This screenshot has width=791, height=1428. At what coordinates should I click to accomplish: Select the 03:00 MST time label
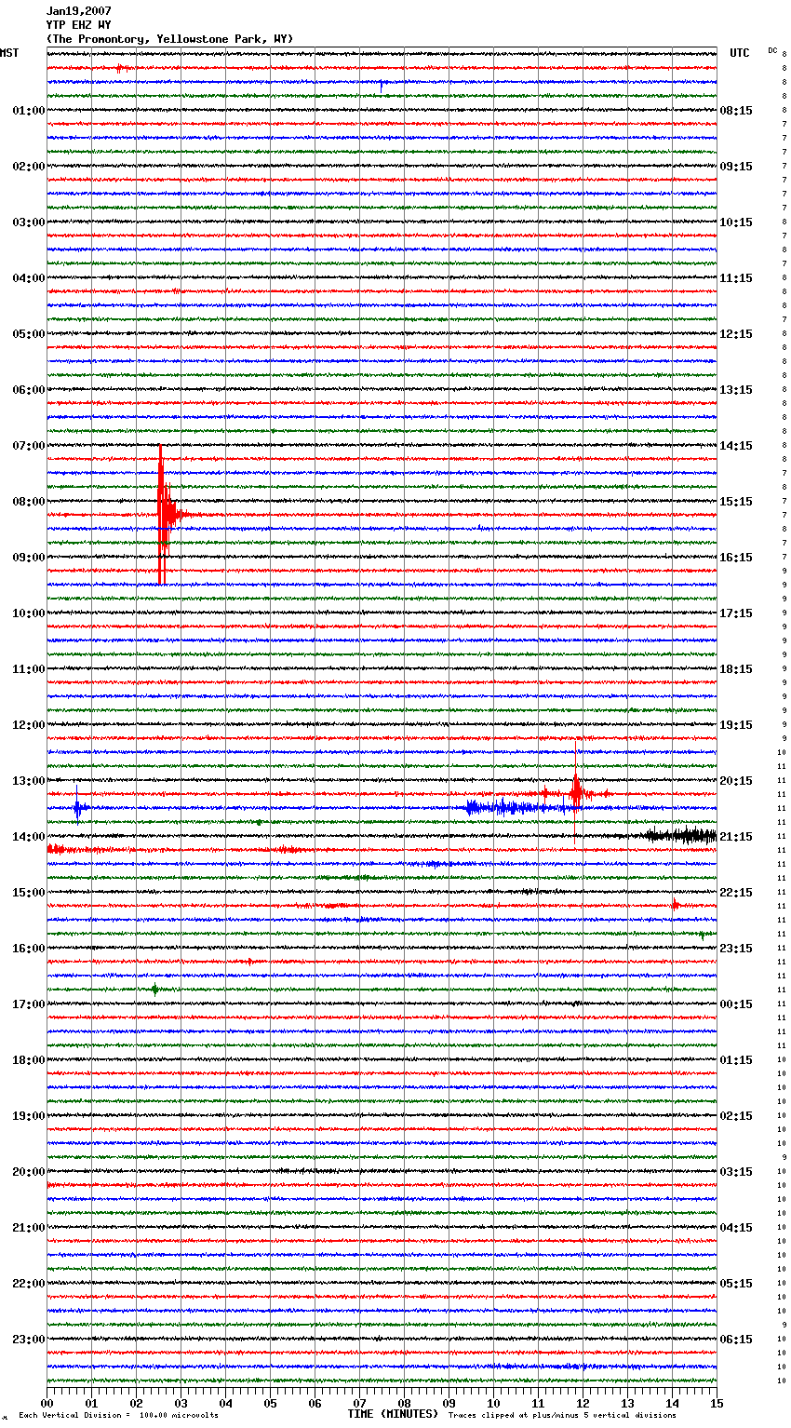[28, 222]
